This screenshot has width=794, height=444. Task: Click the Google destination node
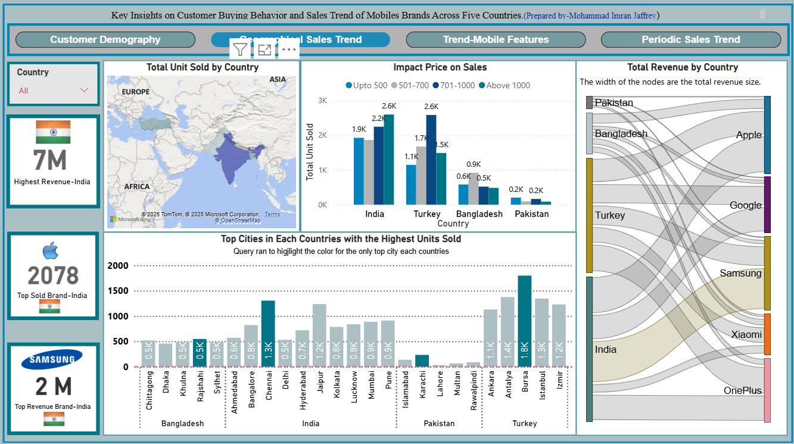pyautogui.click(x=768, y=204)
